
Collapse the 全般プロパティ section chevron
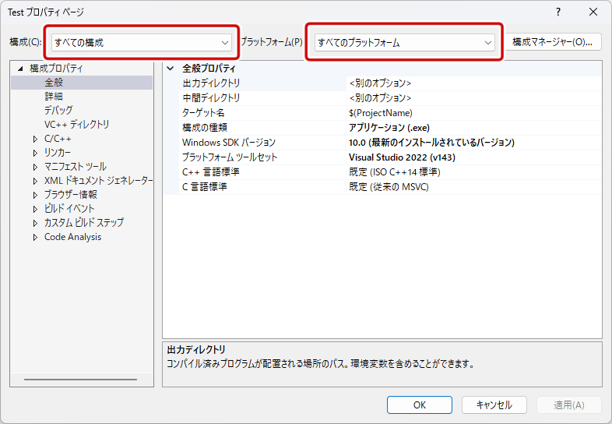pyautogui.click(x=171, y=69)
